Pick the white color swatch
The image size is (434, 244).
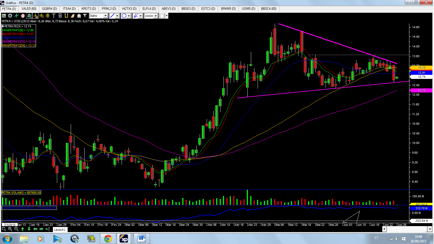(162, 16)
